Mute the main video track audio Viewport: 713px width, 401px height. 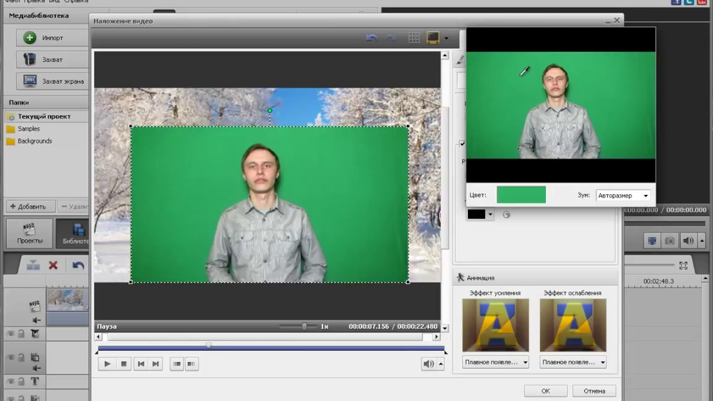coord(36,320)
